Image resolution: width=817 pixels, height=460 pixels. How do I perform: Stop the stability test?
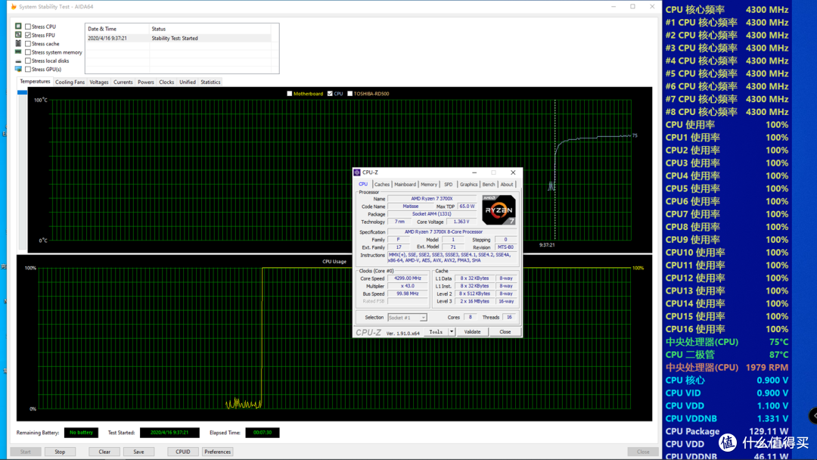[60, 452]
